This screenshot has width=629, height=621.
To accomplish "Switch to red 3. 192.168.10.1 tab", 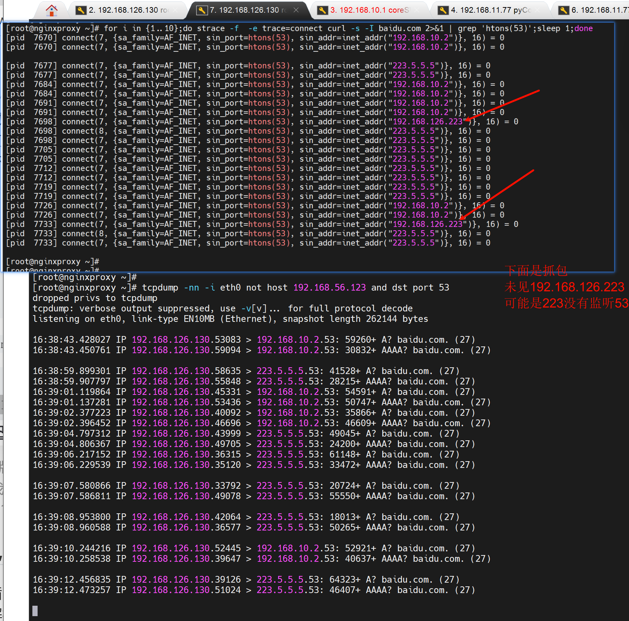I will 368,10.
